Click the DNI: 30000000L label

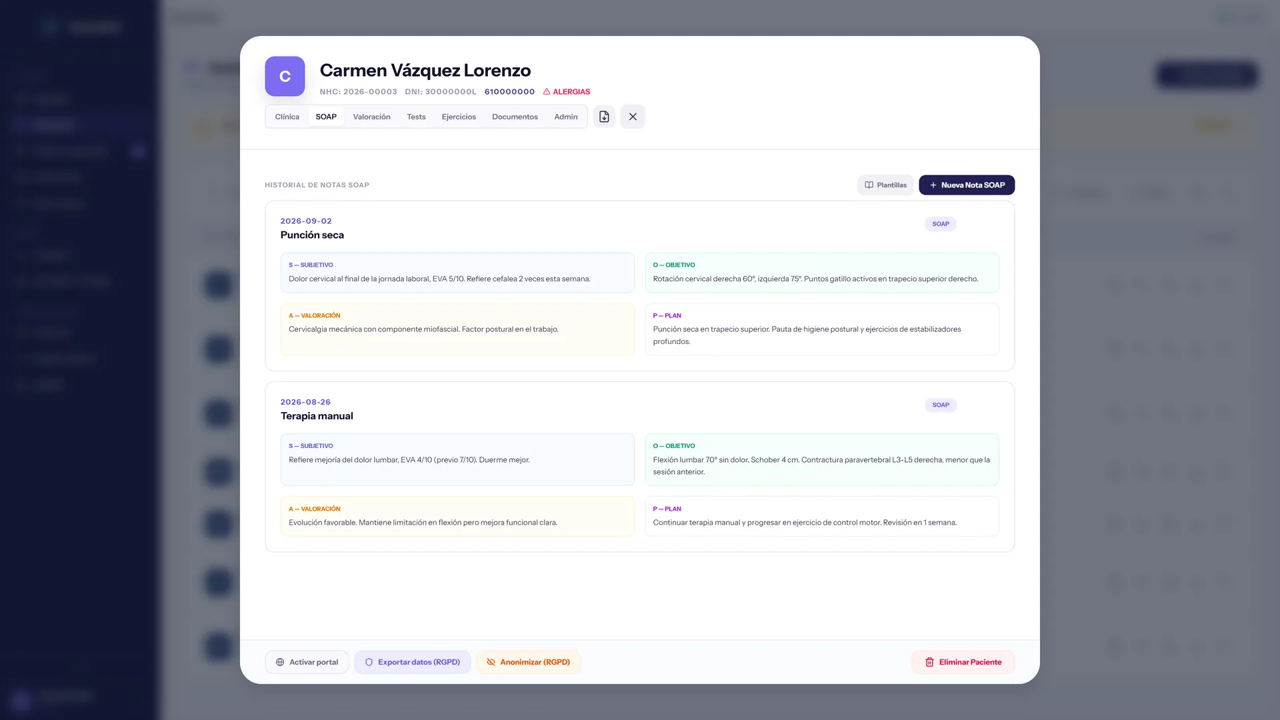[441, 92]
